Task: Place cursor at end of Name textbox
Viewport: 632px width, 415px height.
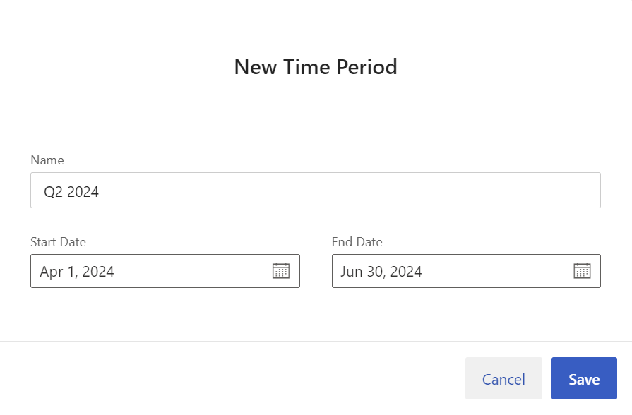Action: pos(347,191)
